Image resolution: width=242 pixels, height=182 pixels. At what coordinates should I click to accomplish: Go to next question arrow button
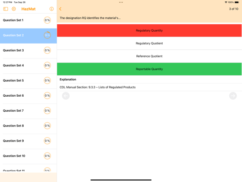(233, 96)
